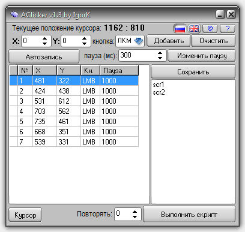This screenshot has height=232, width=245.
Task: Select table cell with X value 424
Action: [x=44, y=91]
